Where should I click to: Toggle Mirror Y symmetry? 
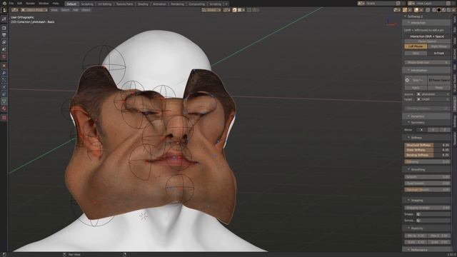433,130
